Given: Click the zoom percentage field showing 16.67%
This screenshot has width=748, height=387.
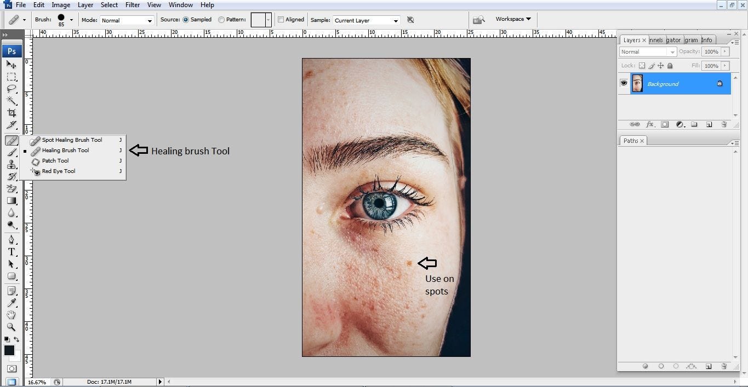Looking at the screenshot, I should (x=37, y=382).
